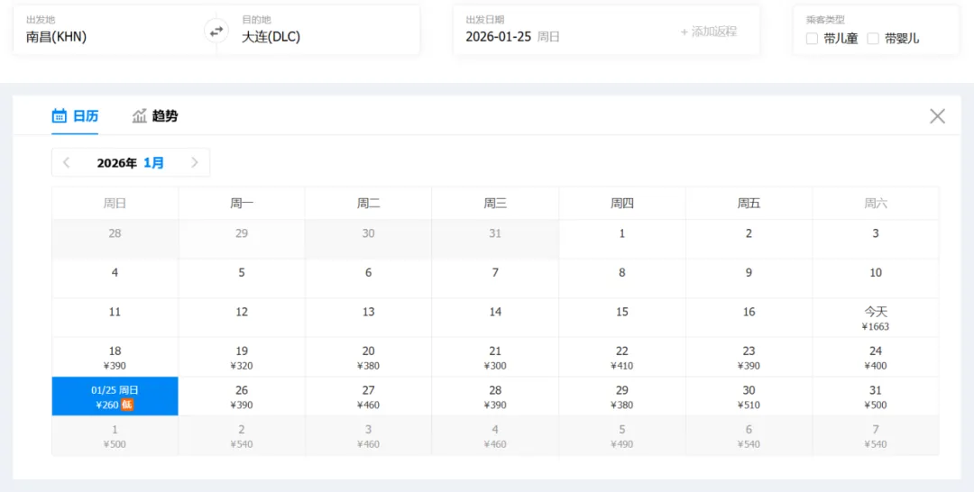974x492 pixels.
Task: Click date 15 in the calendar
Action: coord(621,318)
